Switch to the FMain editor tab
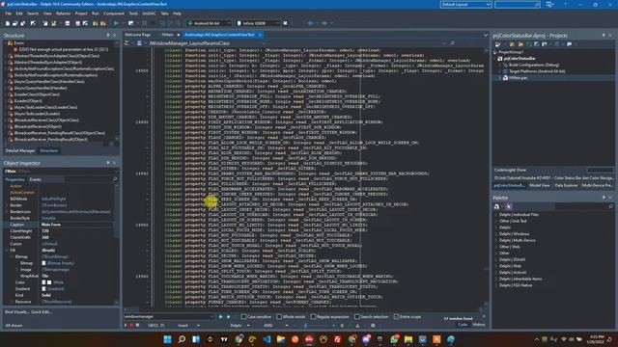The image size is (618, 347). [167, 35]
